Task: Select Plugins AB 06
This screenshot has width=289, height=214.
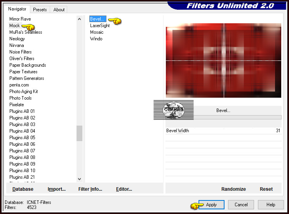Action: pos(22,144)
